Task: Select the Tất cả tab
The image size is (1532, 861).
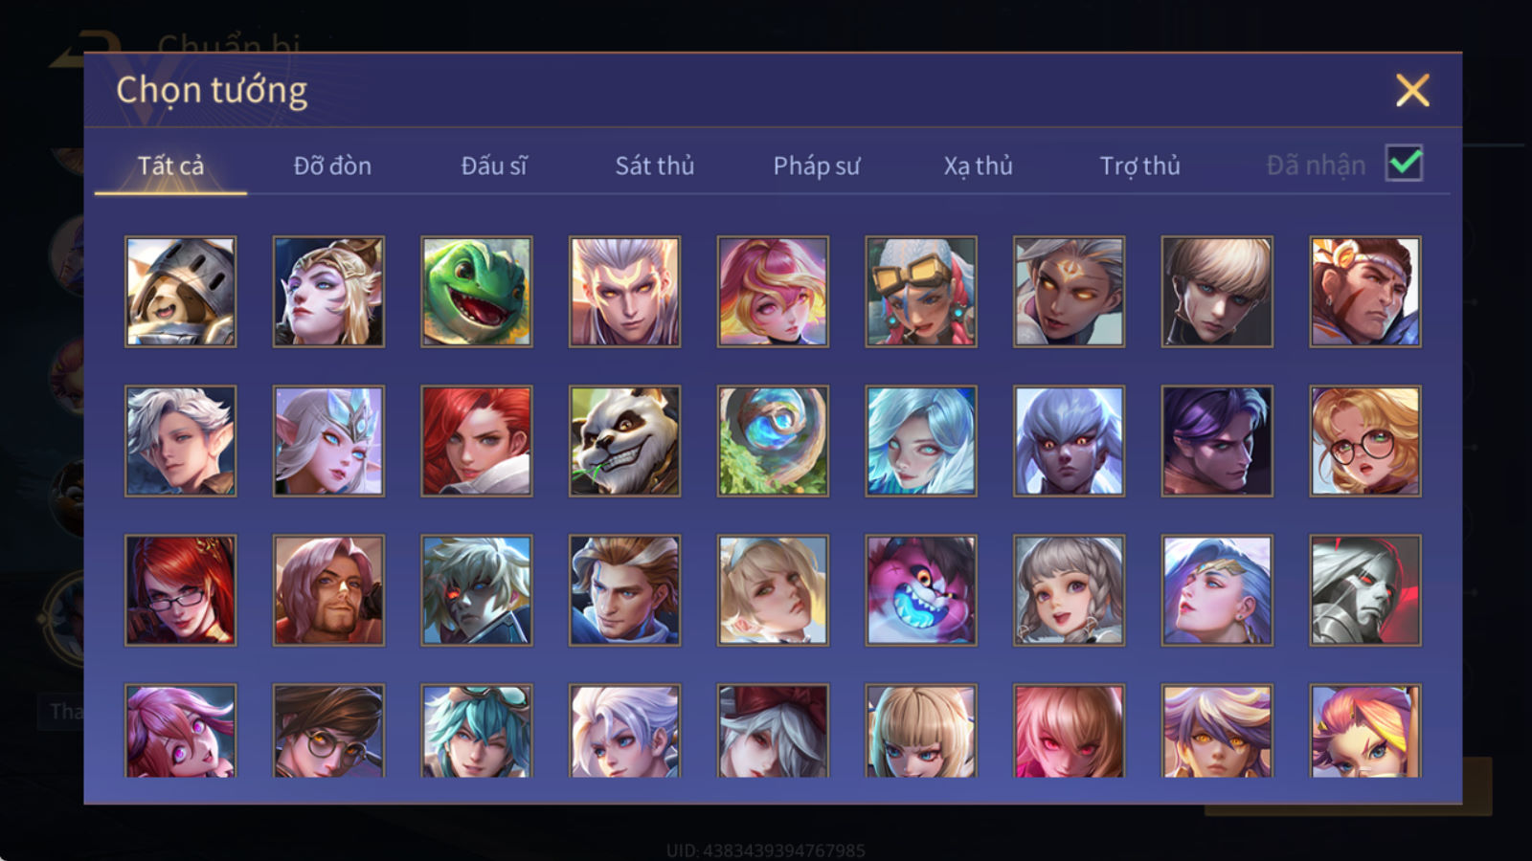Action: coord(170,166)
